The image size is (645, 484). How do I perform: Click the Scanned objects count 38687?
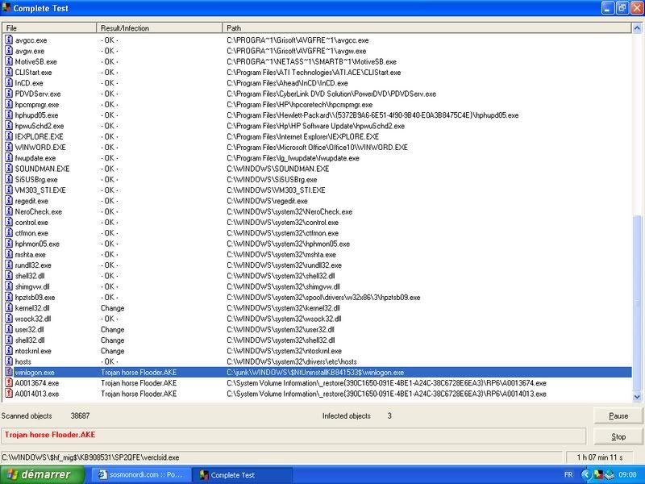(80, 415)
